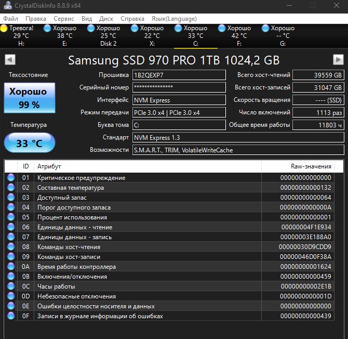Click status orb for Включения/отключения row

point(11,277)
